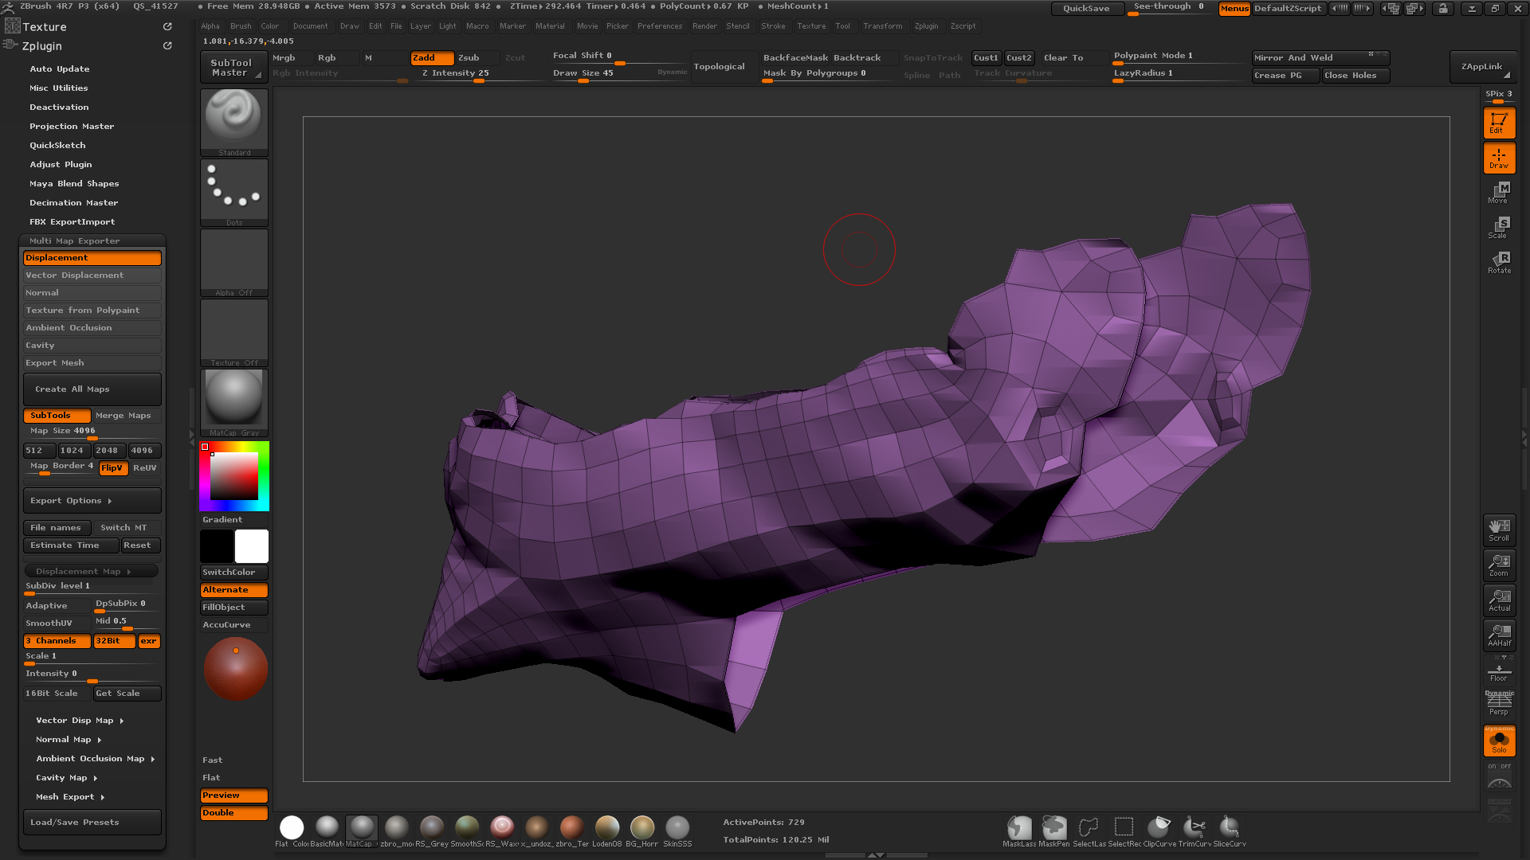The height and width of the screenshot is (860, 1530).
Task: Open the Tool menu
Action: click(842, 26)
